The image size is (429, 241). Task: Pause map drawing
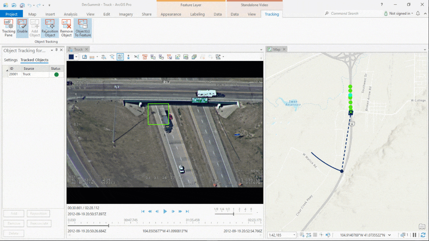(415, 235)
